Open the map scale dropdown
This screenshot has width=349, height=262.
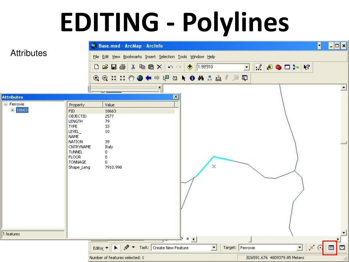point(246,67)
